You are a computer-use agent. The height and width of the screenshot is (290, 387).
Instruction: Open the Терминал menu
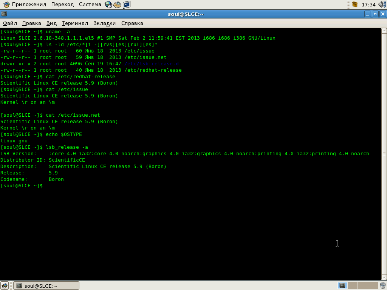[x=75, y=23]
